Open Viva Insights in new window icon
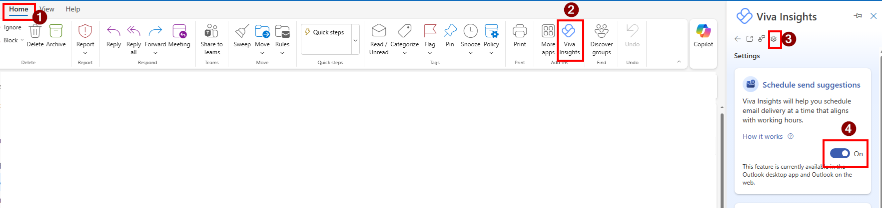This screenshot has height=208, width=882. (750, 39)
